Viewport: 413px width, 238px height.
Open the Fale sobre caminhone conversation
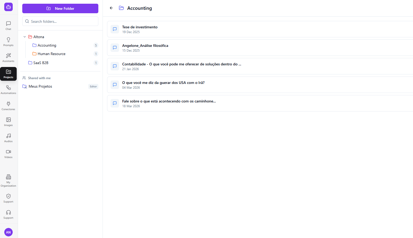260,103
